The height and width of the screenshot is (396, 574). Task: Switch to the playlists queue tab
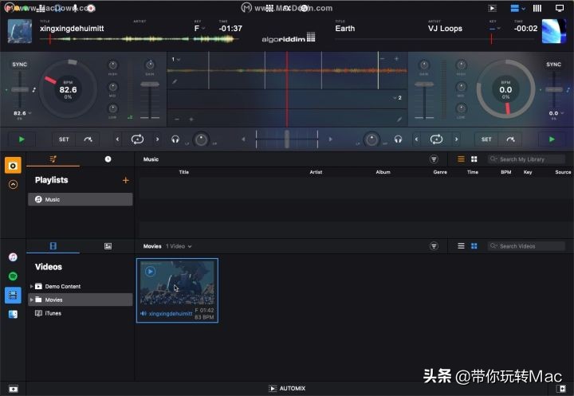(53, 159)
